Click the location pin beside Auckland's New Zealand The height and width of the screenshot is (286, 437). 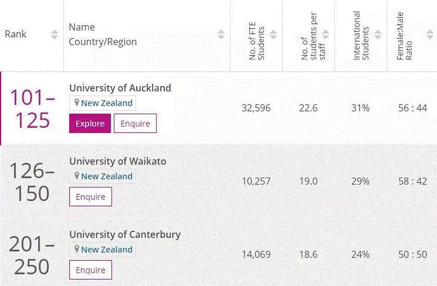[x=77, y=103]
